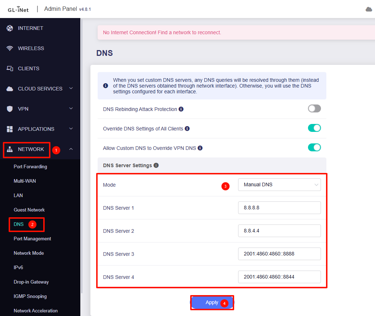This screenshot has width=375, height=316.
Task: Turn off Allow Custom DNS to Override VPN DNS
Action: pos(314,147)
